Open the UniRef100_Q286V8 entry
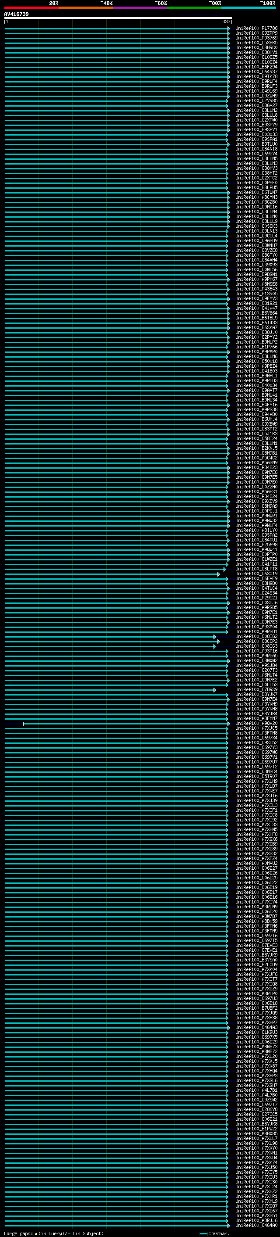This screenshot has width=280, height=1237. point(256,1110)
